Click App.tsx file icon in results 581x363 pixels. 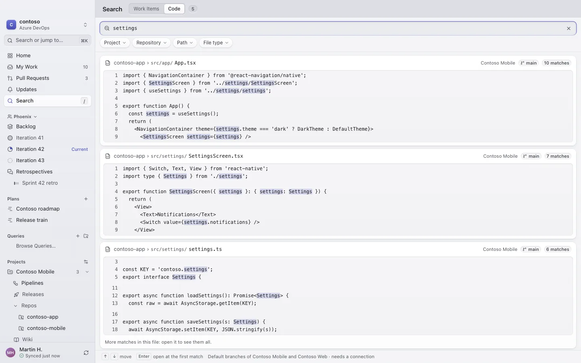108,63
